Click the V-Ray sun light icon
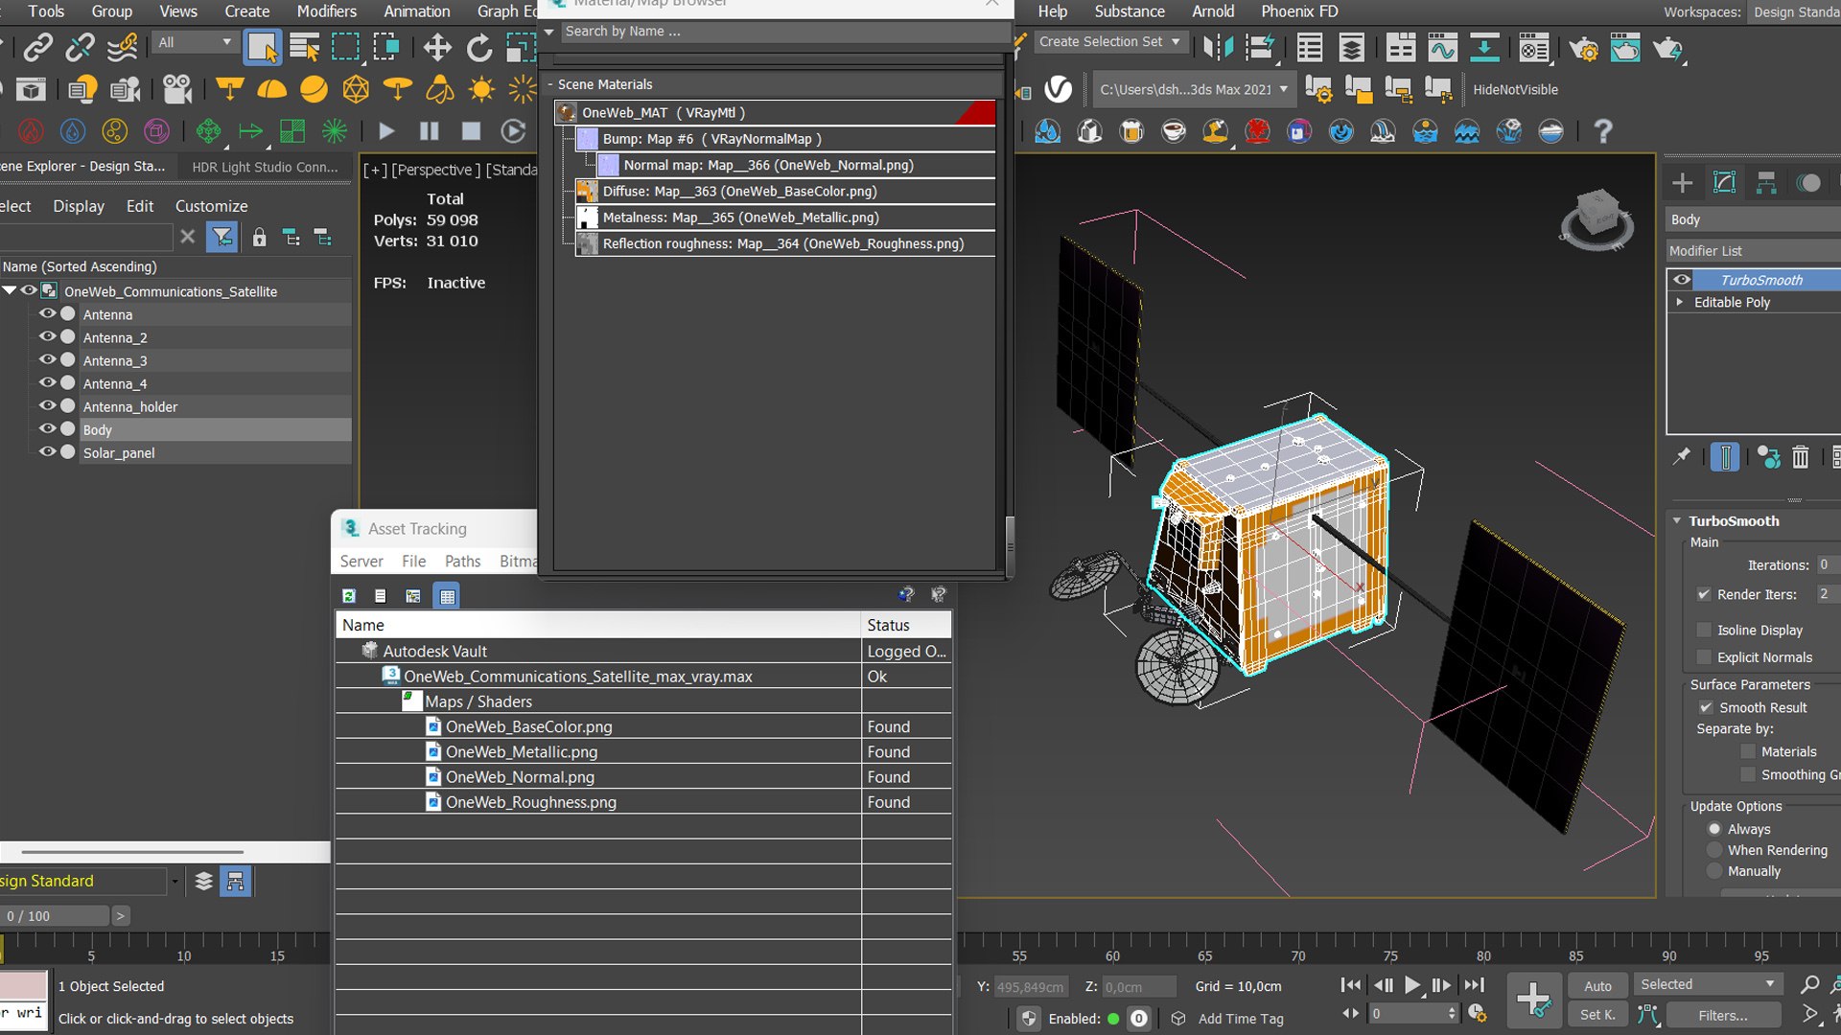The width and height of the screenshot is (1841, 1035). (481, 89)
